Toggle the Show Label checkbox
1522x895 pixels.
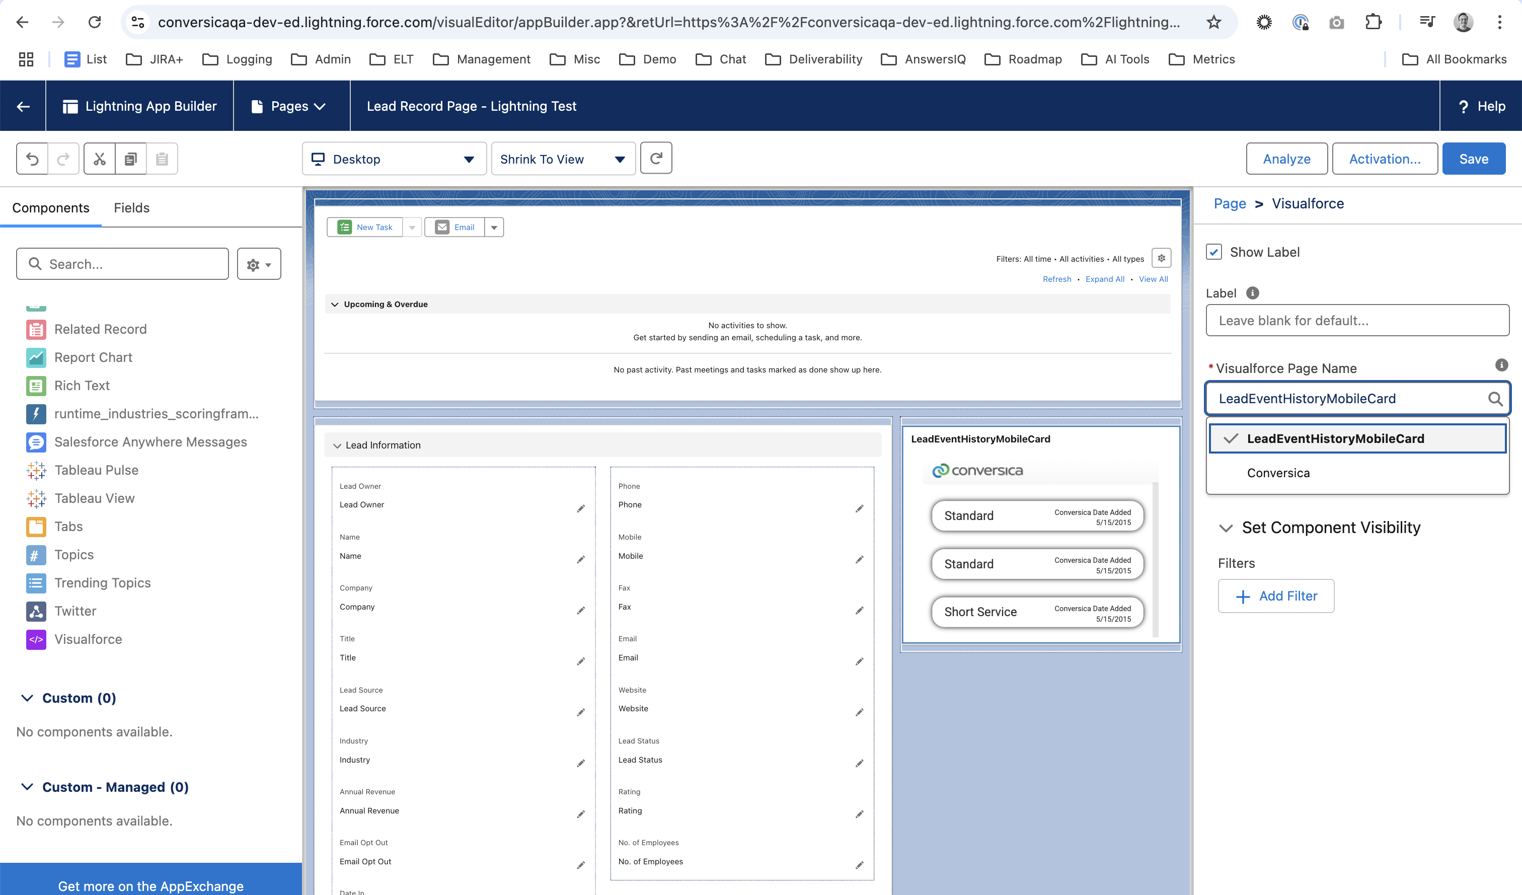[1214, 252]
